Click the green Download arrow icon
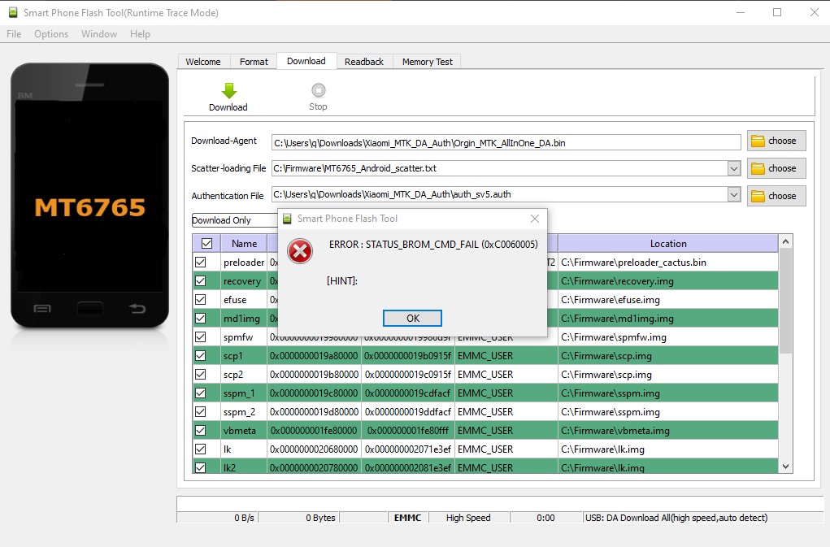Screen dimensions: 830x547 pos(228,90)
